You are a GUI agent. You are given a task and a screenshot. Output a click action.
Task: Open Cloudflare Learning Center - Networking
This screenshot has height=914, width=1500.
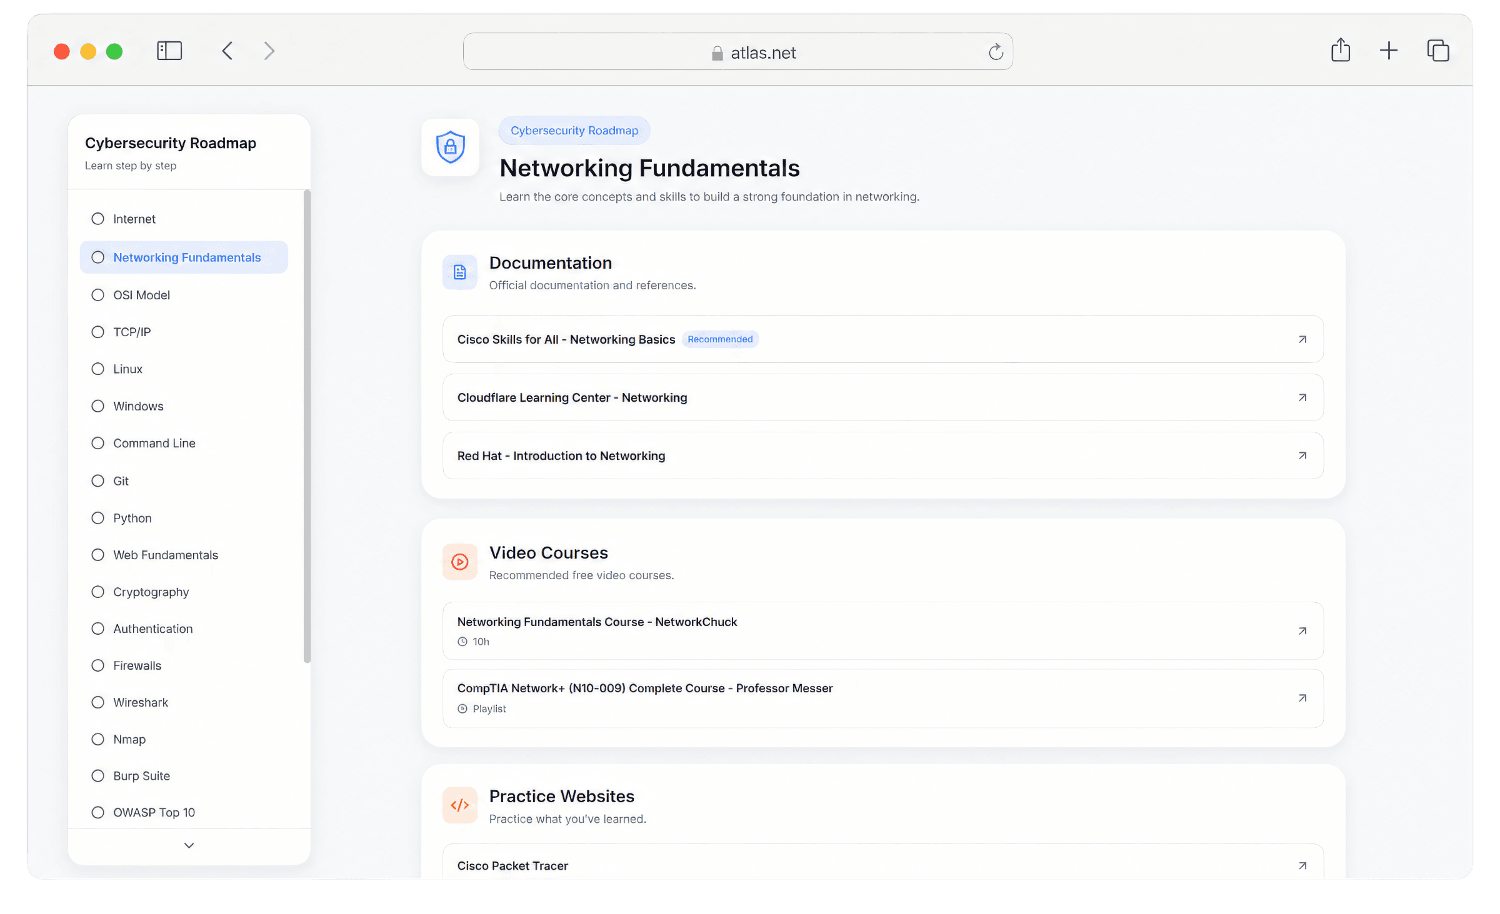pyautogui.click(x=882, y=397)
